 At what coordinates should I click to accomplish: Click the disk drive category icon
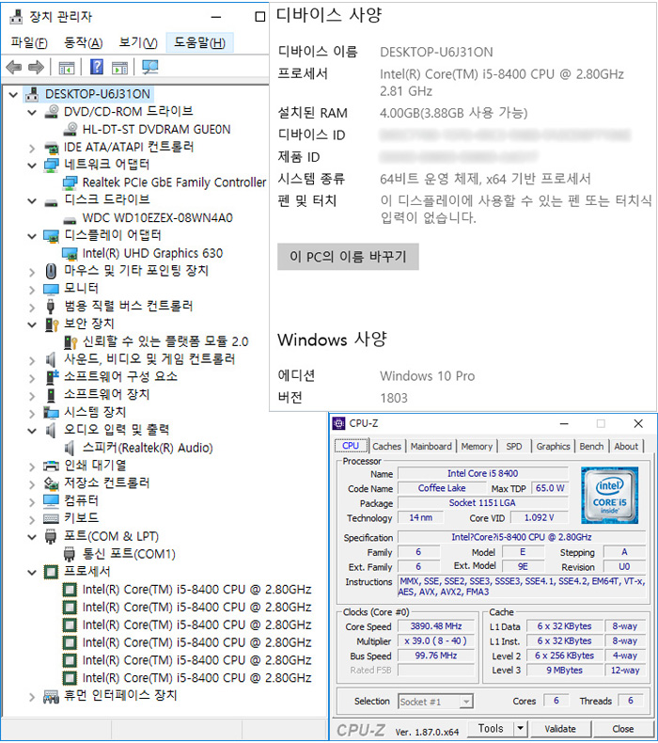click(x=51, y=203)
